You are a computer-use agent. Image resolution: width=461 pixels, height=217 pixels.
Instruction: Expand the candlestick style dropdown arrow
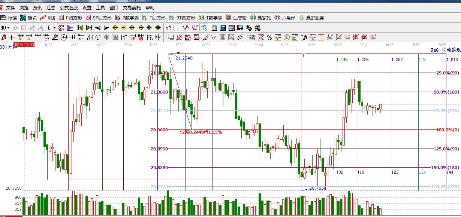[x=54, y=28]
